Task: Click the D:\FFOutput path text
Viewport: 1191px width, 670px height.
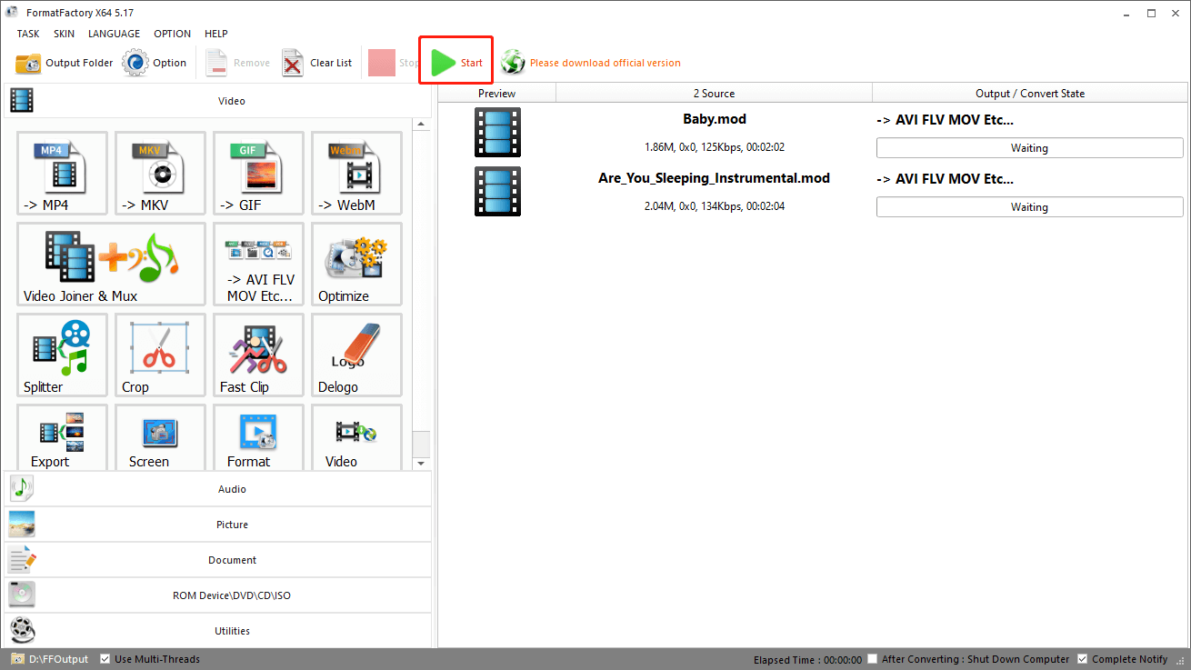Action: (x=59, y=659)
